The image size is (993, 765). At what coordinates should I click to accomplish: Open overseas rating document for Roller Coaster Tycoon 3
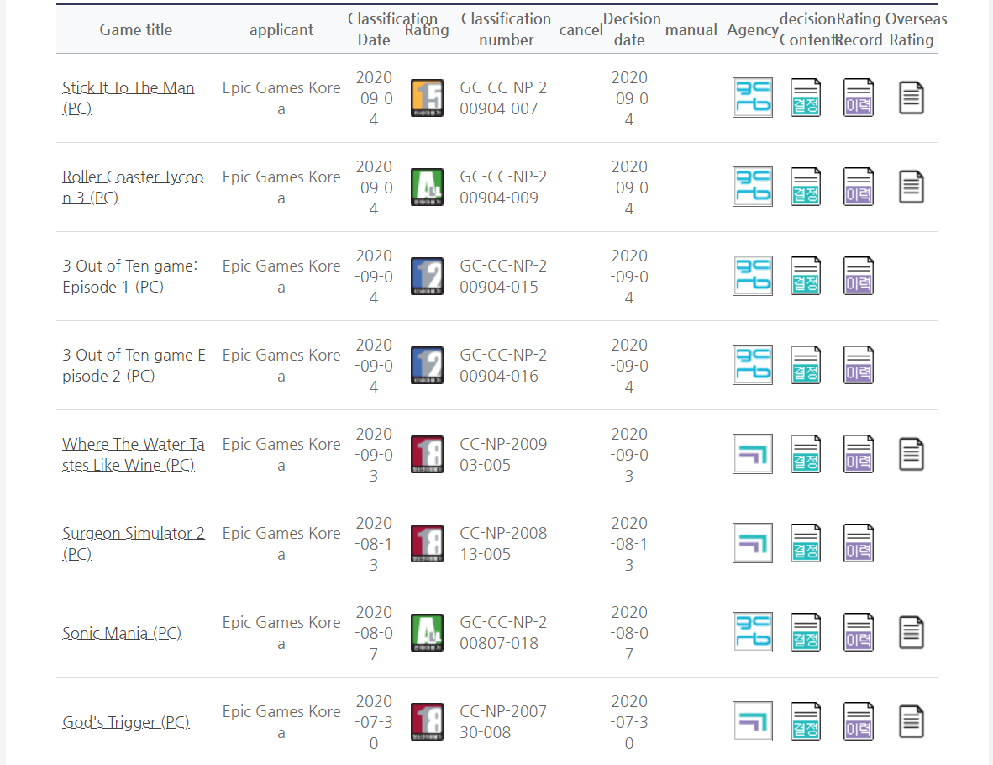[x=912, y=187]
